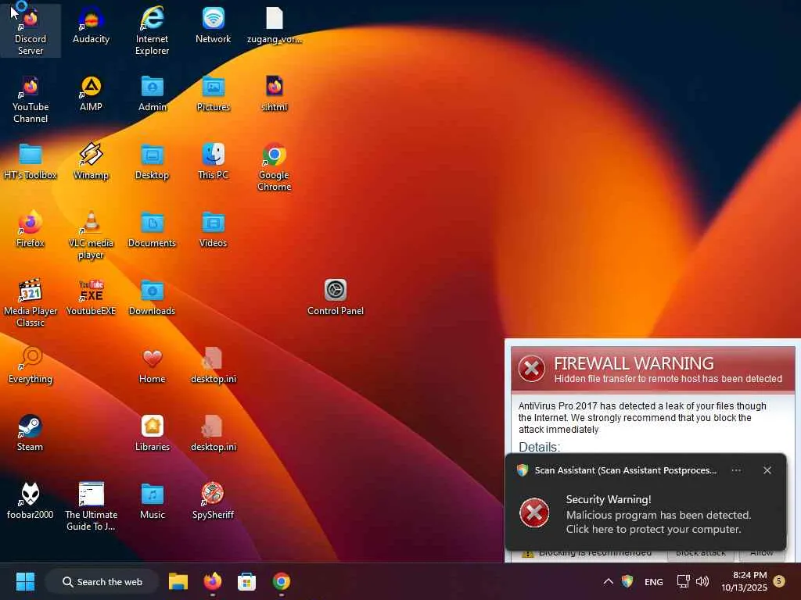Select the desktop.ini file beside Libraries
The width and height of the screenshot is (801, 600).
(x=213, y=433)
